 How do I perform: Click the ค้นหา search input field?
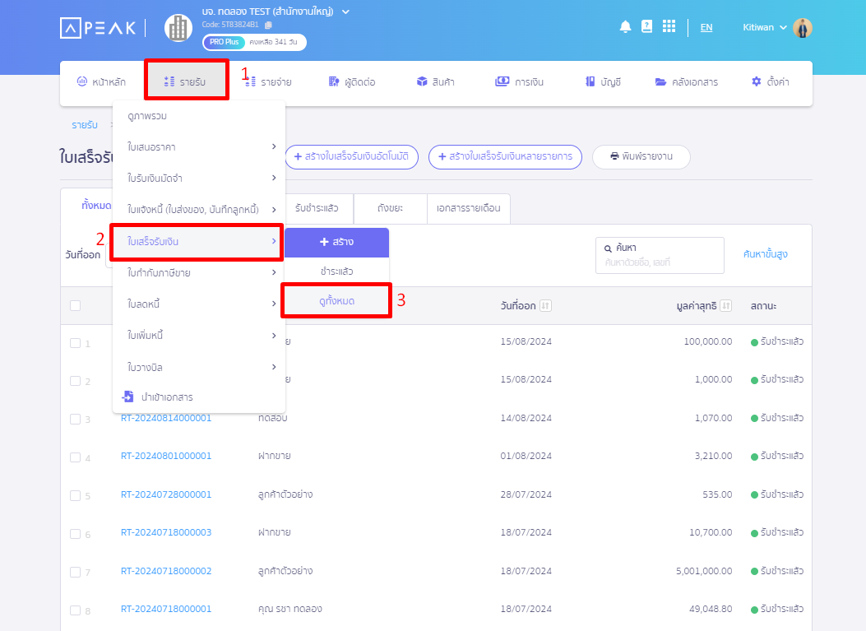click(x=660, y=262)
